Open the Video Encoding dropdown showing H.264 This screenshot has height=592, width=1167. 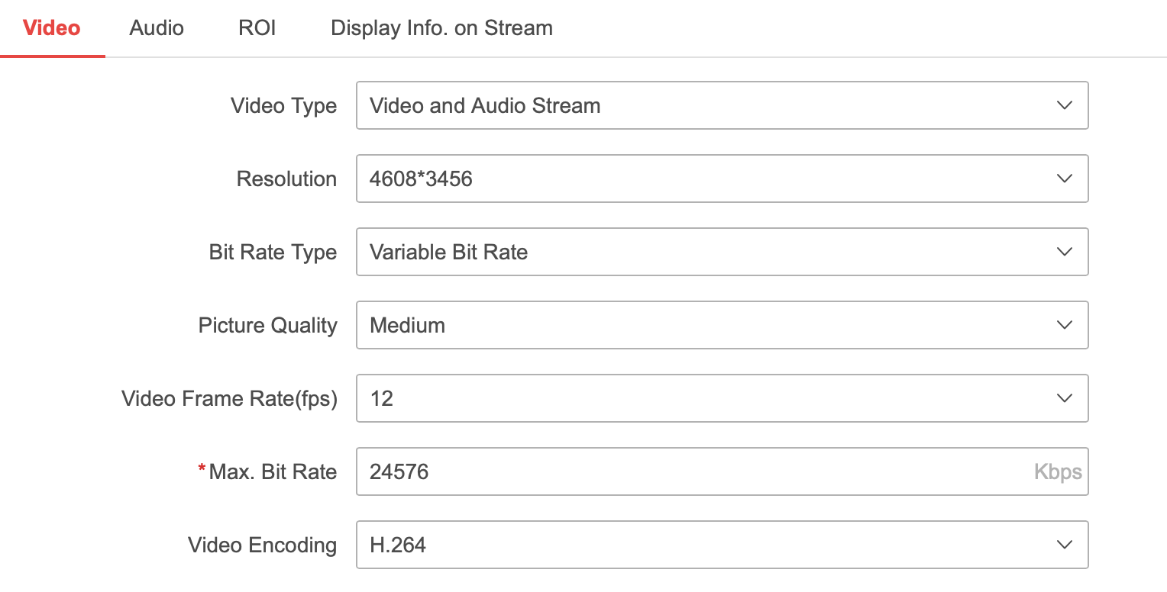coord(687,545)
